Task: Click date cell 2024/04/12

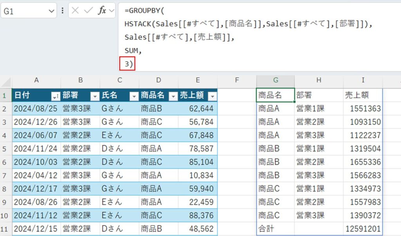Action: 36,175
